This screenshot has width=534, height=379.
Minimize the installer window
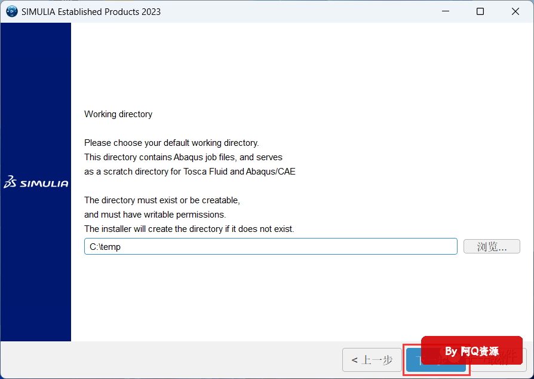tap(444, 11)
